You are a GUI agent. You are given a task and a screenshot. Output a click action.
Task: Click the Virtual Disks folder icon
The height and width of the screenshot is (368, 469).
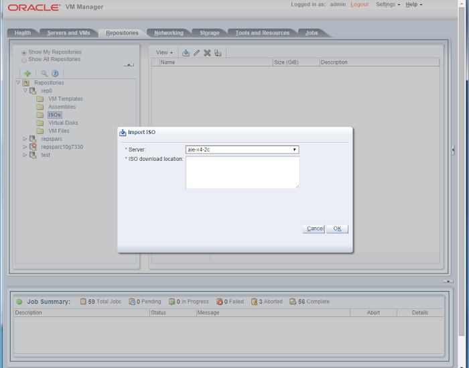click(x=40, y=123)
